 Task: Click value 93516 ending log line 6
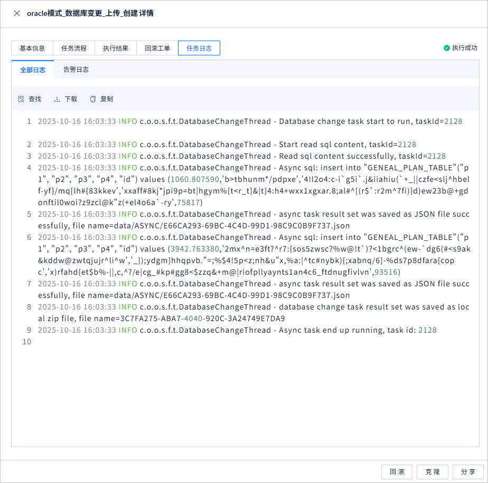[386, 272]
